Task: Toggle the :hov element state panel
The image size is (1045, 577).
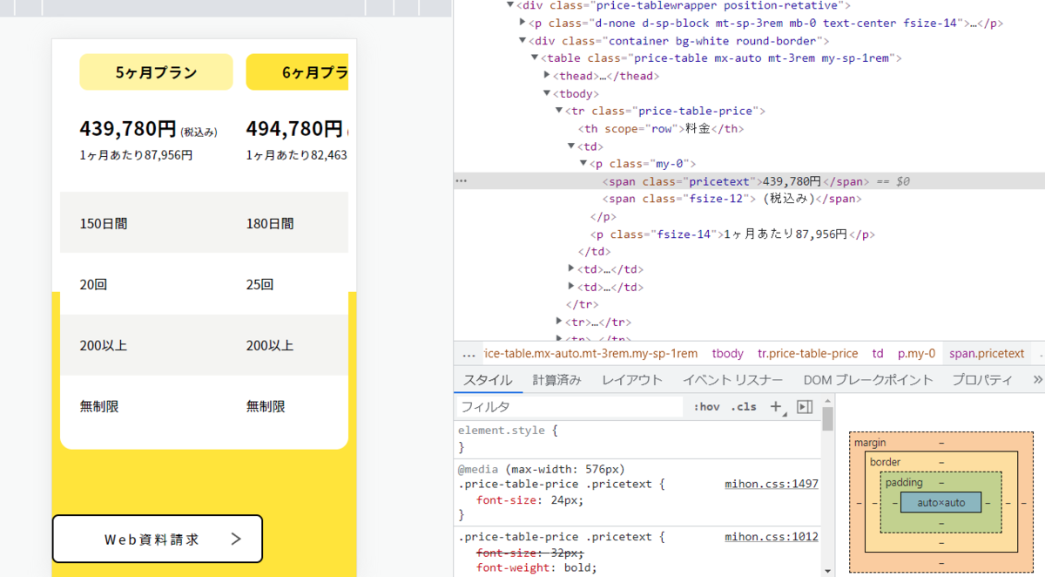Action: (706, 407)
